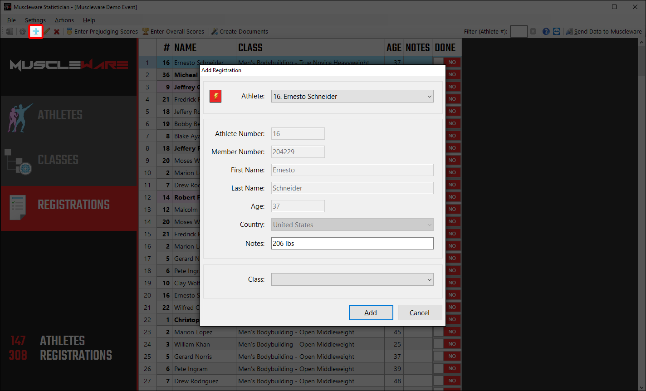The height and width of the screenshot is (391, 646).
Task: Clear the athlete filter with the X icon
Action: pyautogui.click(x=533, y=31)
